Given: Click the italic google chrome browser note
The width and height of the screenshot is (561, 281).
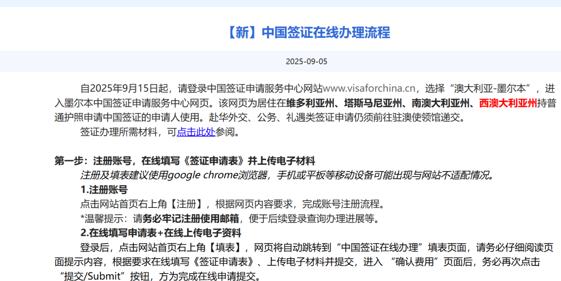Looking at the screenshot, I should coord(286,175).
